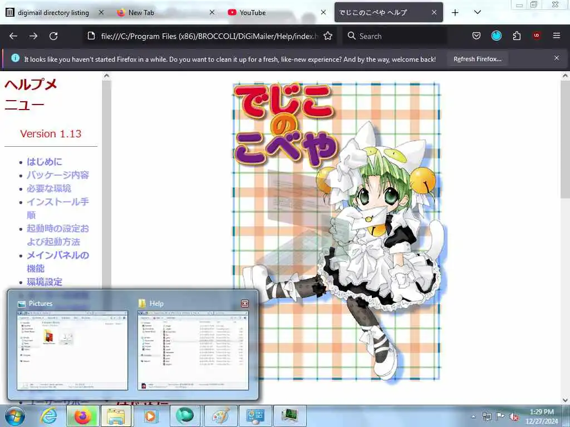Screen dimensions: 570x427
Task: Click the green round app taskbar icon
Action: pos(185,416)
